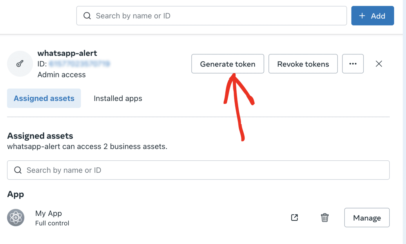Select the Assigned assets tab
Image resolution: width=406 pixels, height=244 pixels.
44,98
